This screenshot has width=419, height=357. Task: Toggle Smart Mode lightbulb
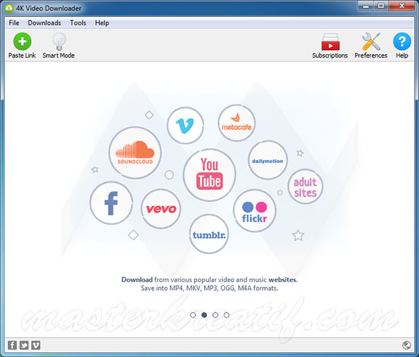click(x=59, y=45)
